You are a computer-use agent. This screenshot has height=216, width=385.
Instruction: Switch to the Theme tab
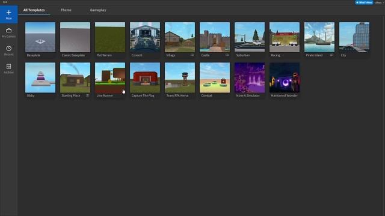coord(66,10)
